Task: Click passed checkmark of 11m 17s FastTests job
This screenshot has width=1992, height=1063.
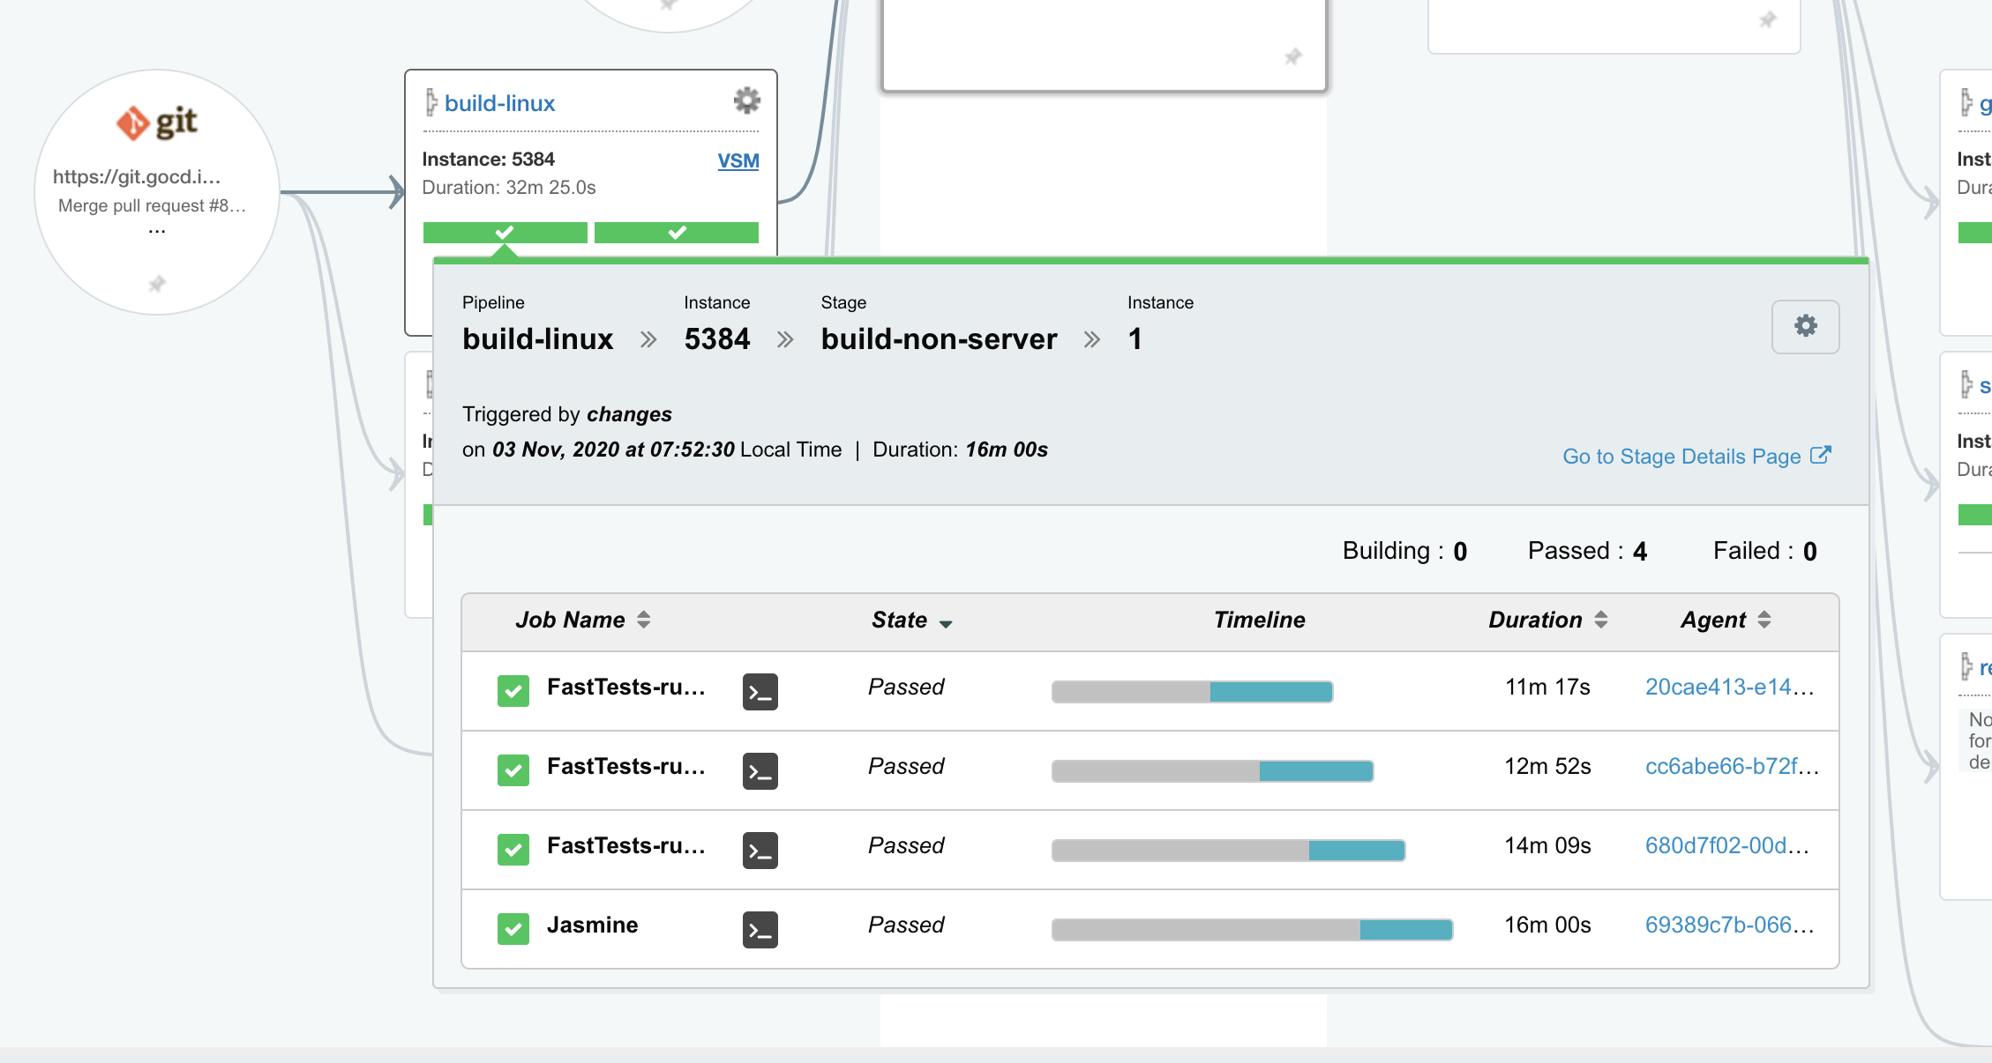Action: [x=513, y=691]
